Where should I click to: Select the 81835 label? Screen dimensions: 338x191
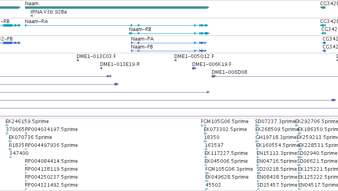tap(16, 145)
